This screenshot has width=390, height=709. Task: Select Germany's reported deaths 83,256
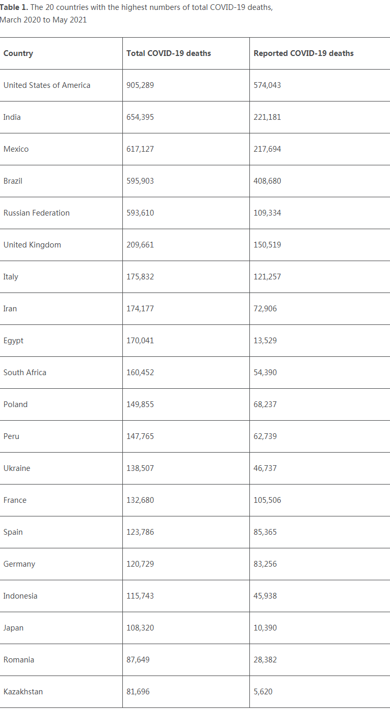tap(265, 564)
